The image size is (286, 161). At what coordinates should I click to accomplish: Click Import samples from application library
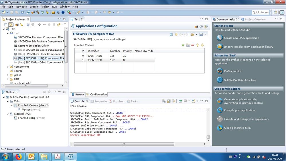point(248,47)
